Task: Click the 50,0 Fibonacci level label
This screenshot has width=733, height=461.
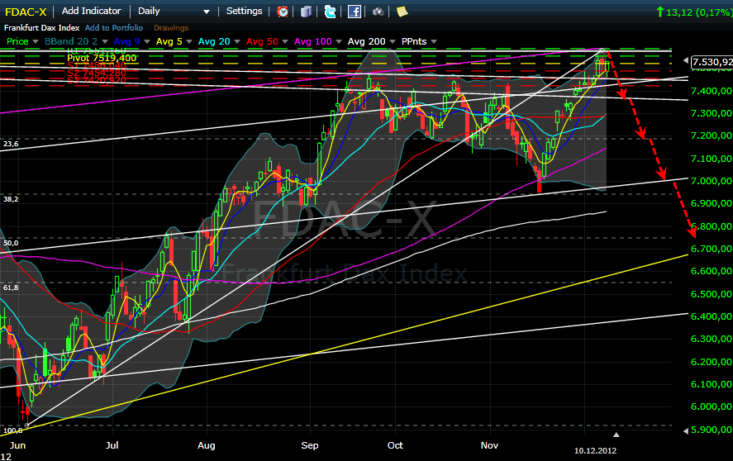Action: pyautogui.click(x=11, y=243)
